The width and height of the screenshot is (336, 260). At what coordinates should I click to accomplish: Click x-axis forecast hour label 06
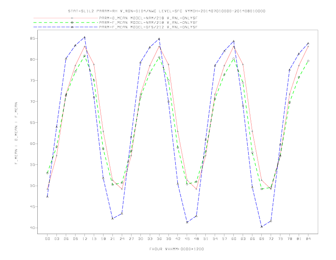66,239
